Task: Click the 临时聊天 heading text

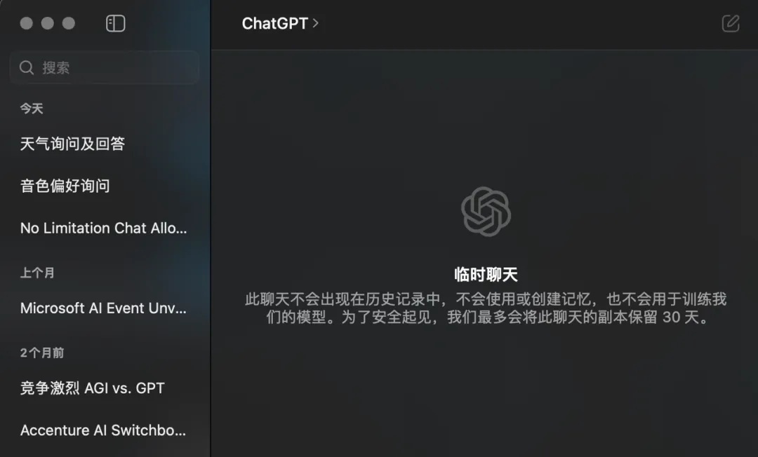Action: 486,275
